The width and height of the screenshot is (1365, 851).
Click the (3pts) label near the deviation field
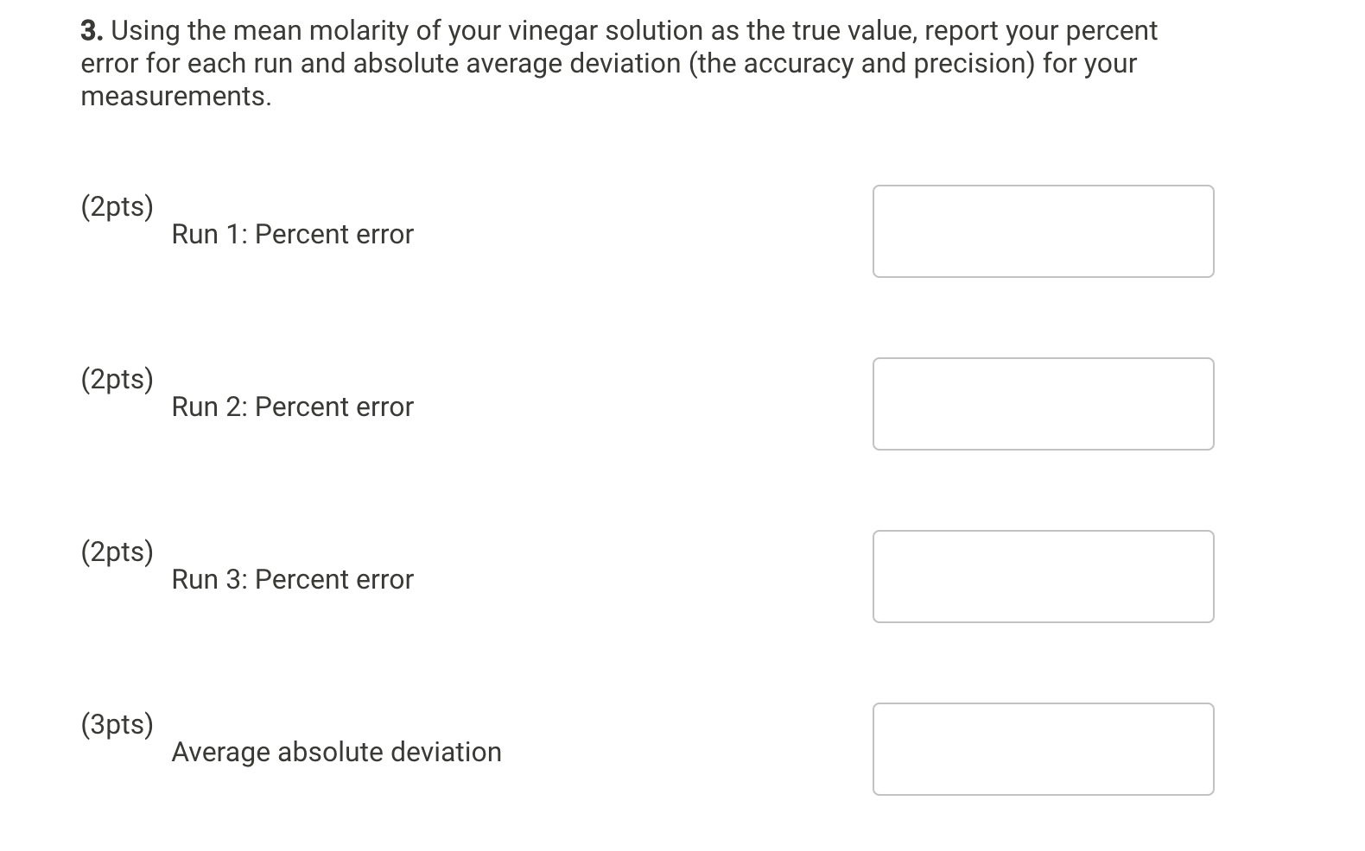[x=117, y=725]
